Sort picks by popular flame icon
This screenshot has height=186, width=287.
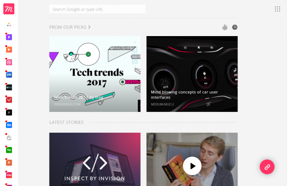[225, 27]
